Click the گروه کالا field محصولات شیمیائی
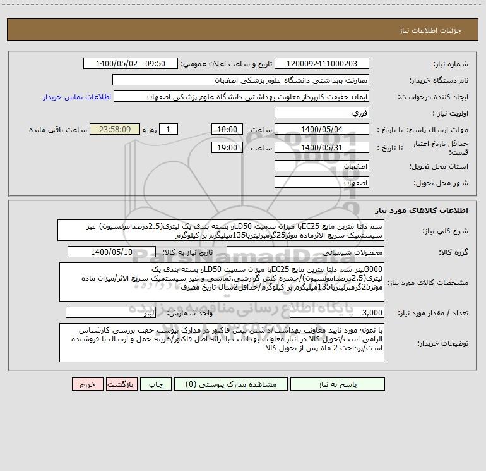The width and height of the screenshot is (486, 471). coord(305,252)
